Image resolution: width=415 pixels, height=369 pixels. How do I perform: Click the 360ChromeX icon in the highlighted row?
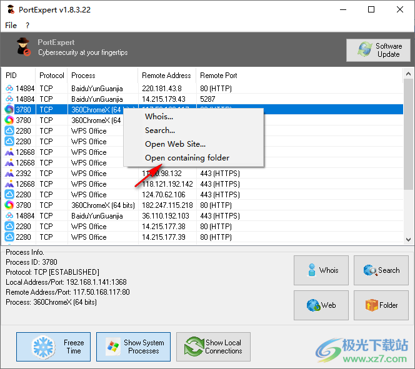(x=9, y=109)
